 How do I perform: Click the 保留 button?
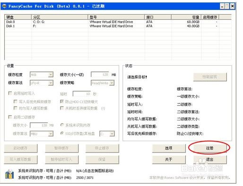(102, 160)
